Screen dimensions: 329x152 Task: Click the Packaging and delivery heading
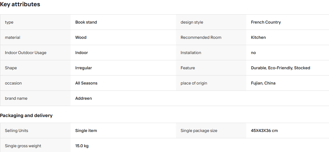[26, 116]
